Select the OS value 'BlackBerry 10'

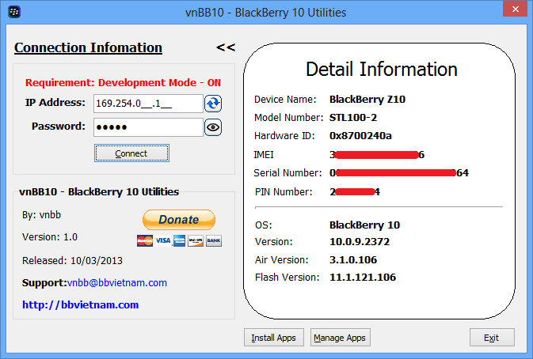364,225
